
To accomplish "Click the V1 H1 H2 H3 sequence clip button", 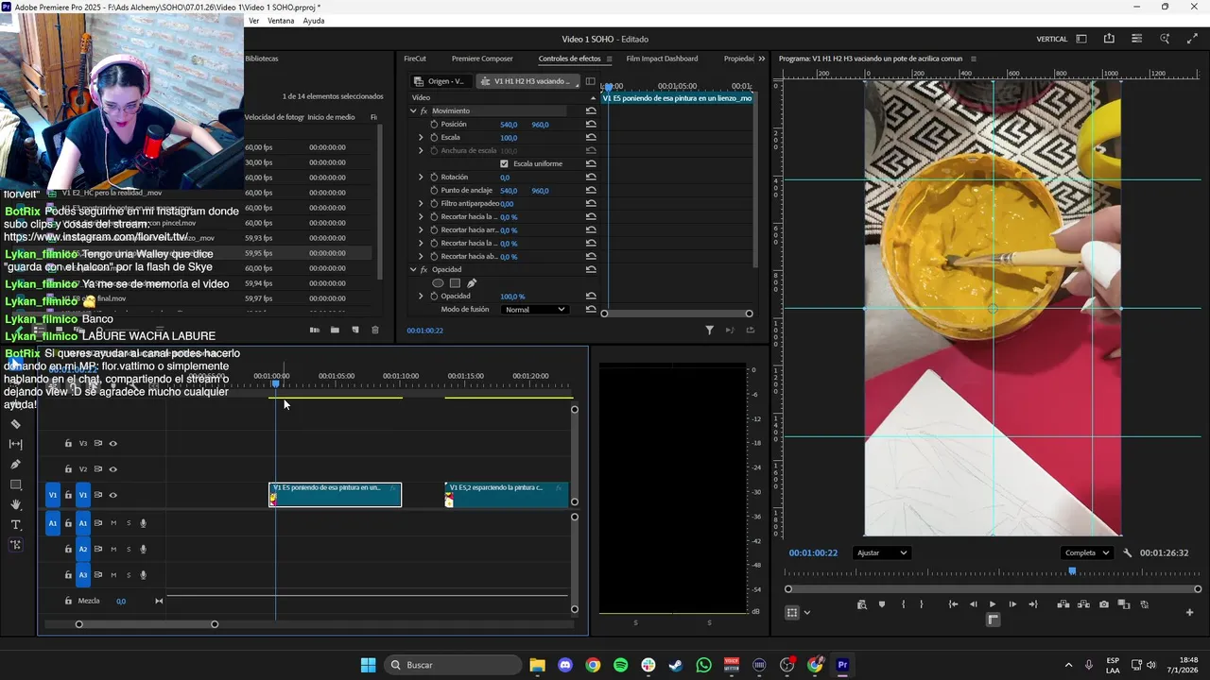I will [x=527, y=81].
